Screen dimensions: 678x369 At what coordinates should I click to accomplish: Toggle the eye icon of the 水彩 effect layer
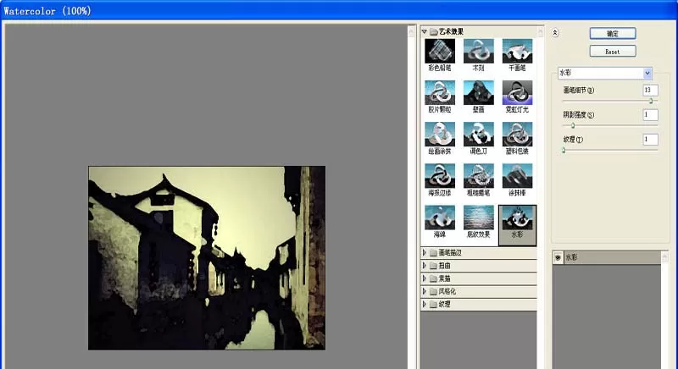pos(558,257)
